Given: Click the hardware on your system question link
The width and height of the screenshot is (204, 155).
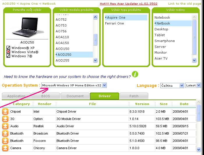Looking at the screenshot, I should click(x=67, y=76).
